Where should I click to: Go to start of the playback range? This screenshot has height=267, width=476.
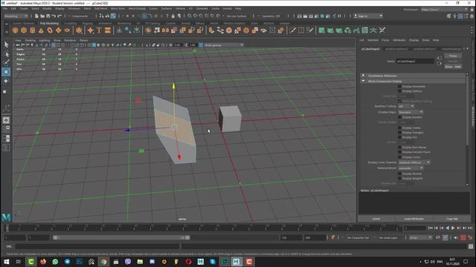pos(431,228)
